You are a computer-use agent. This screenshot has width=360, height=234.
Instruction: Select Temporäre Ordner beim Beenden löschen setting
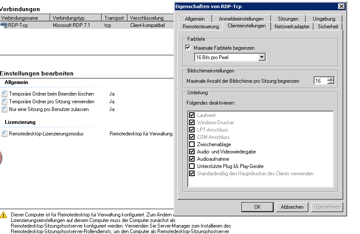coord(52,94)
